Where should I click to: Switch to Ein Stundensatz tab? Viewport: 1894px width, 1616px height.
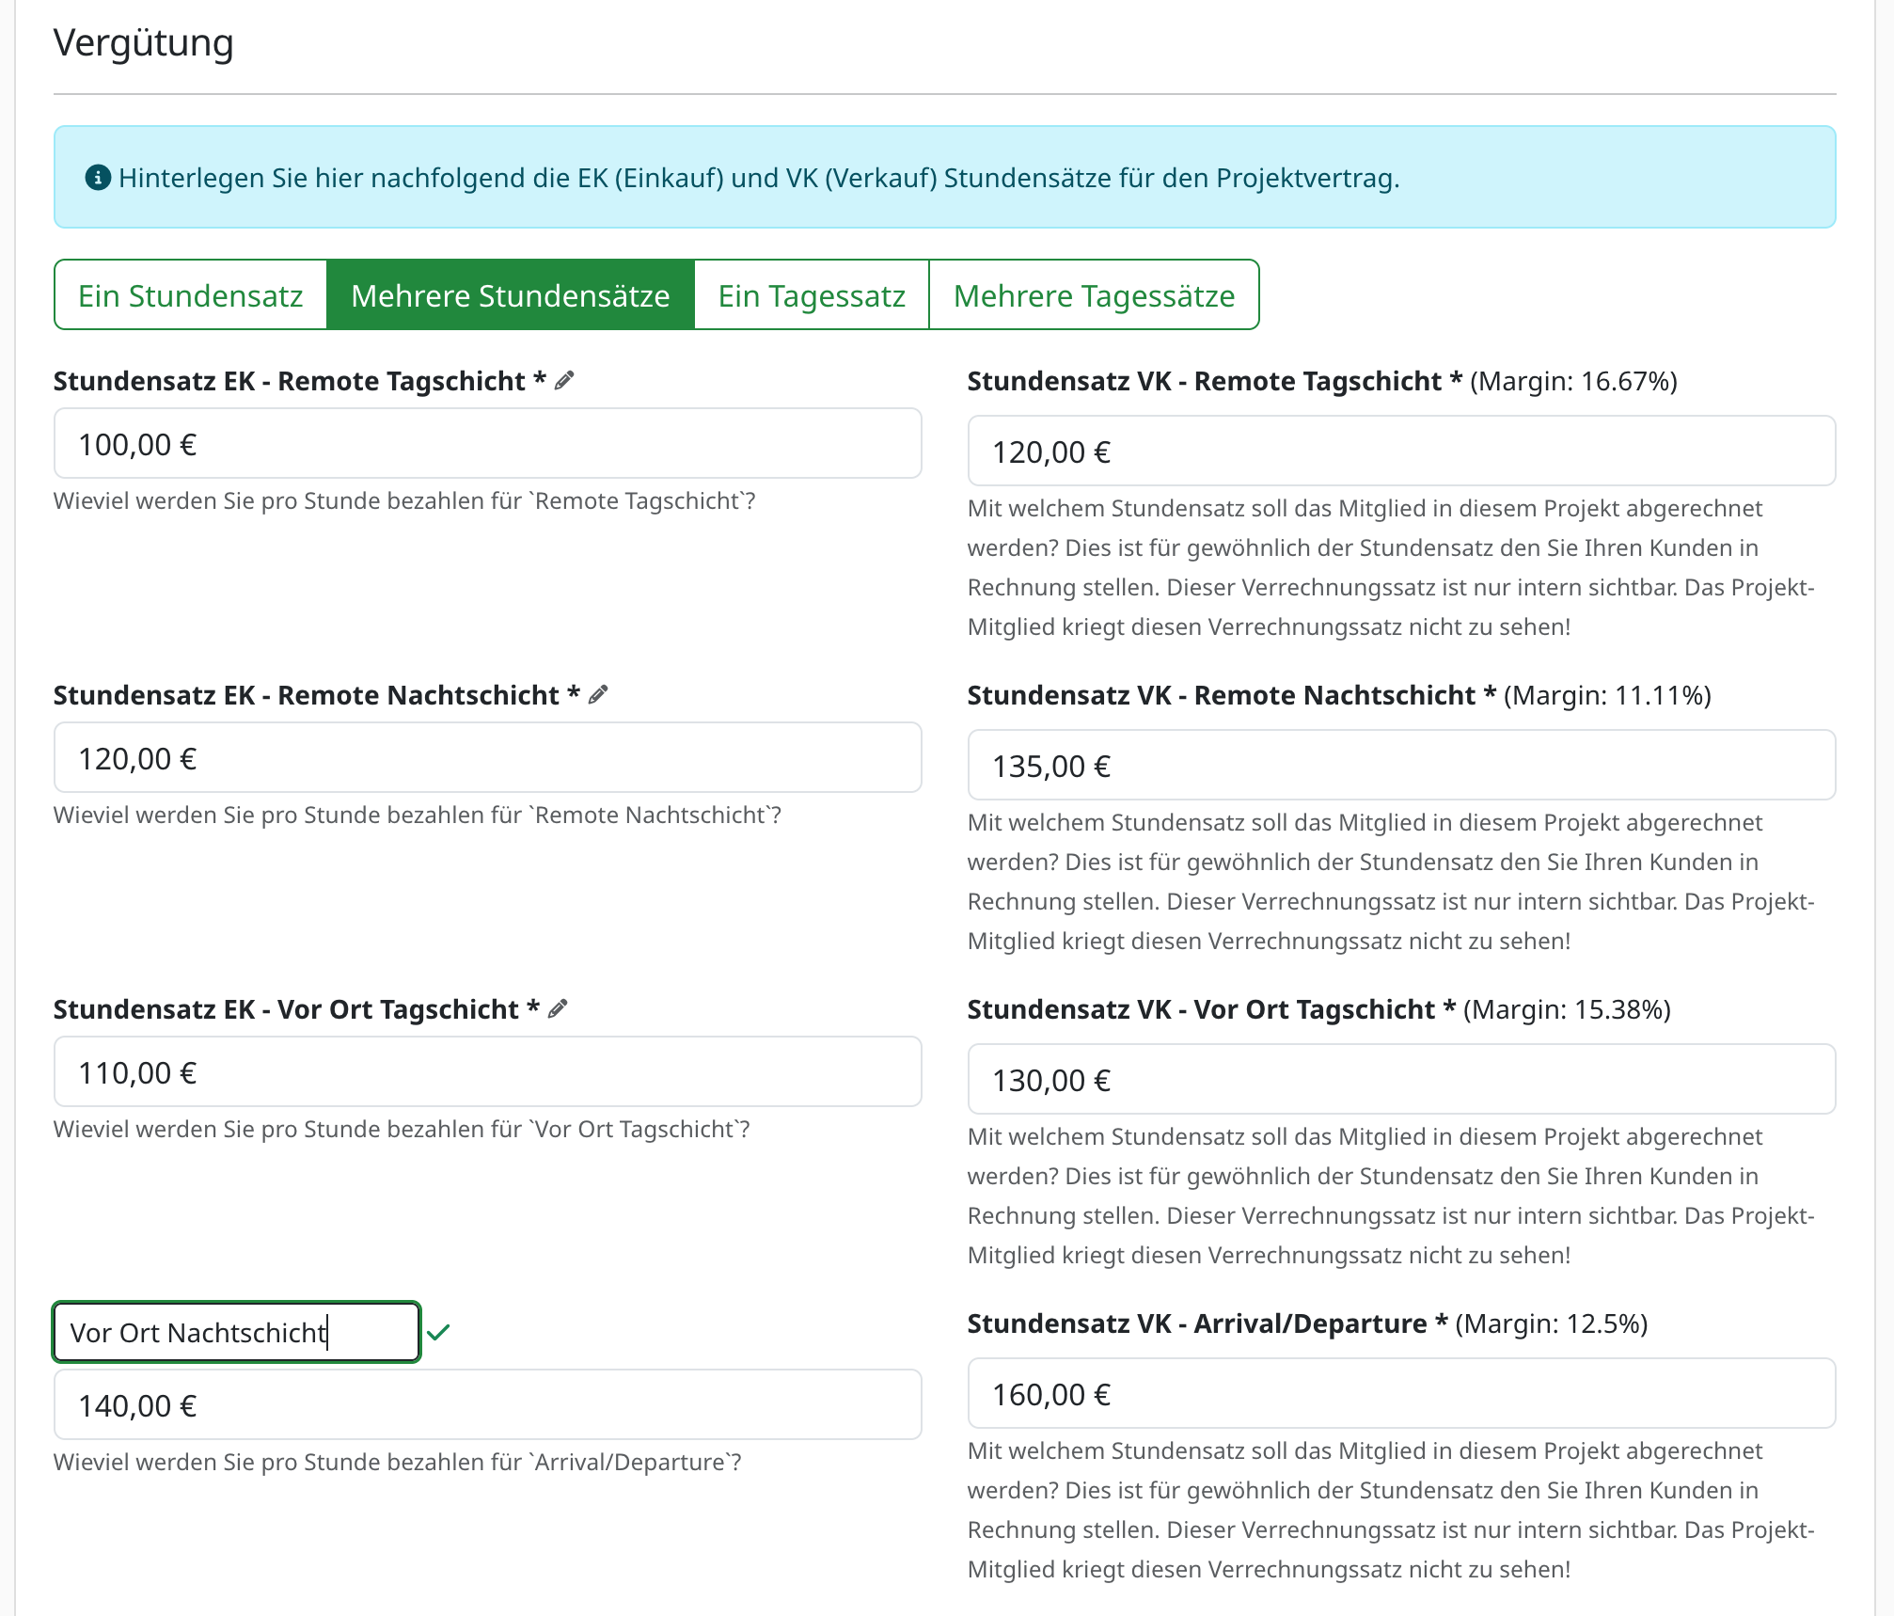coord(191,295)
